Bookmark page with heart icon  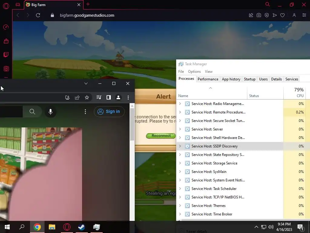(282, 15)
